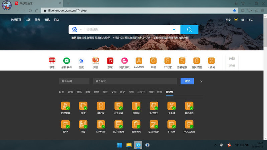267x150 pixels.
Task: Click the Windows Start button
Action: coord(120,145)
